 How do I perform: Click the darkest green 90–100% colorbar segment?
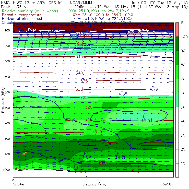177,44
